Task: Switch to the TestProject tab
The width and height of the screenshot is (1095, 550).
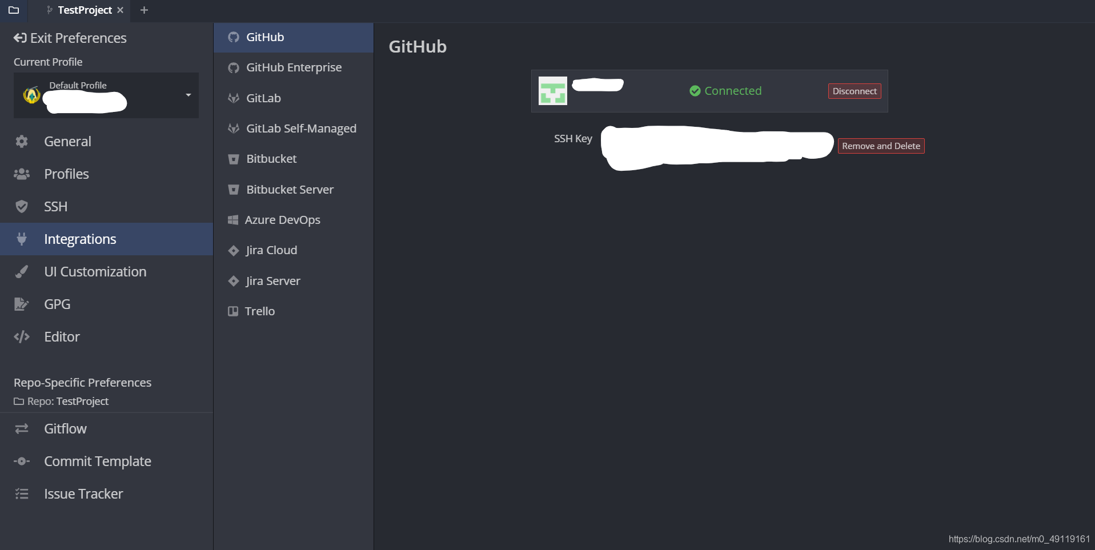Action: click(84, 10)
